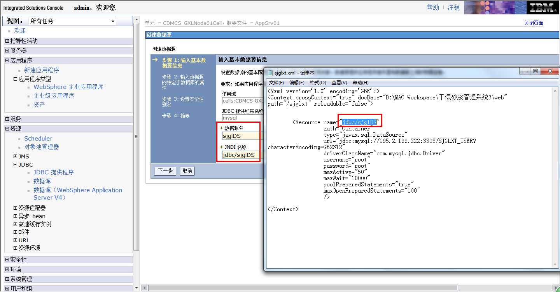
Task: Click the 帮助 link in header
Action: tap(433, 7)
